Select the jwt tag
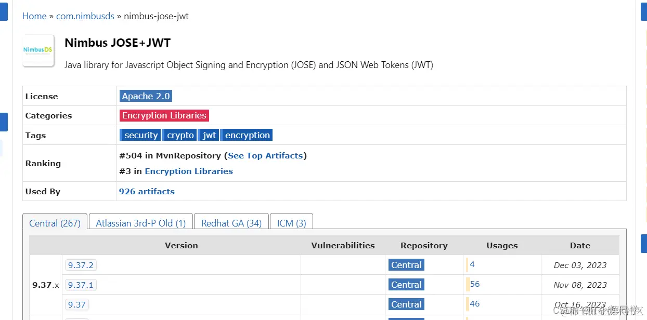 coord(209,135)
